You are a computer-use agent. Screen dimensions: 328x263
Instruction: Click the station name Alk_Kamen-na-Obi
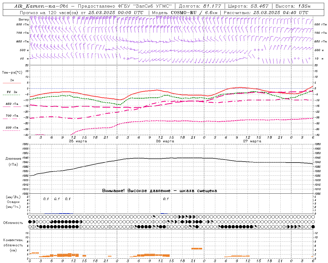coord(41,6)
